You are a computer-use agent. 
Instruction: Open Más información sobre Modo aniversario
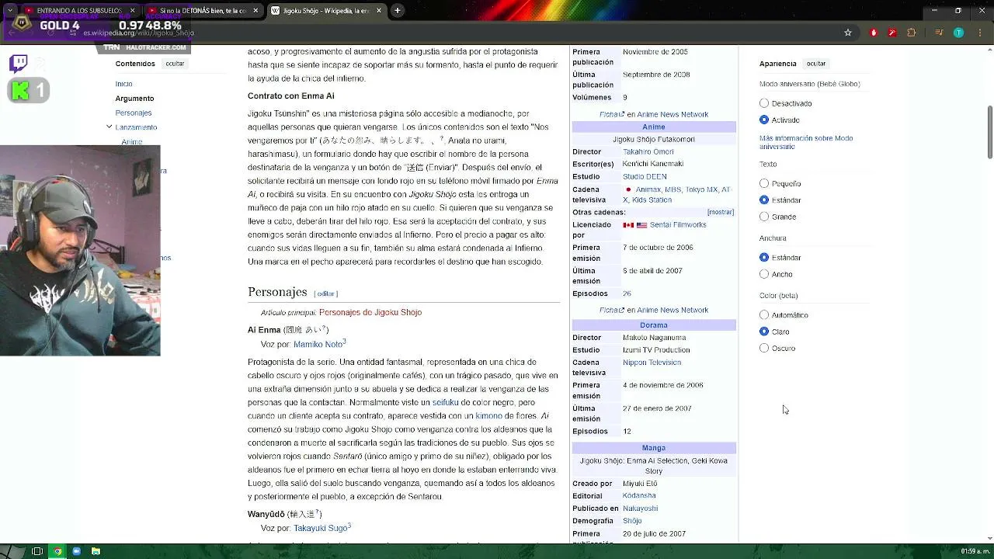806,142
